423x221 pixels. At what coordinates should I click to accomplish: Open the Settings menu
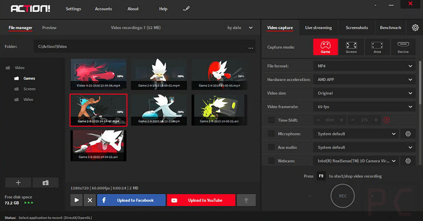pyautogui.click(x=74, y=9)
